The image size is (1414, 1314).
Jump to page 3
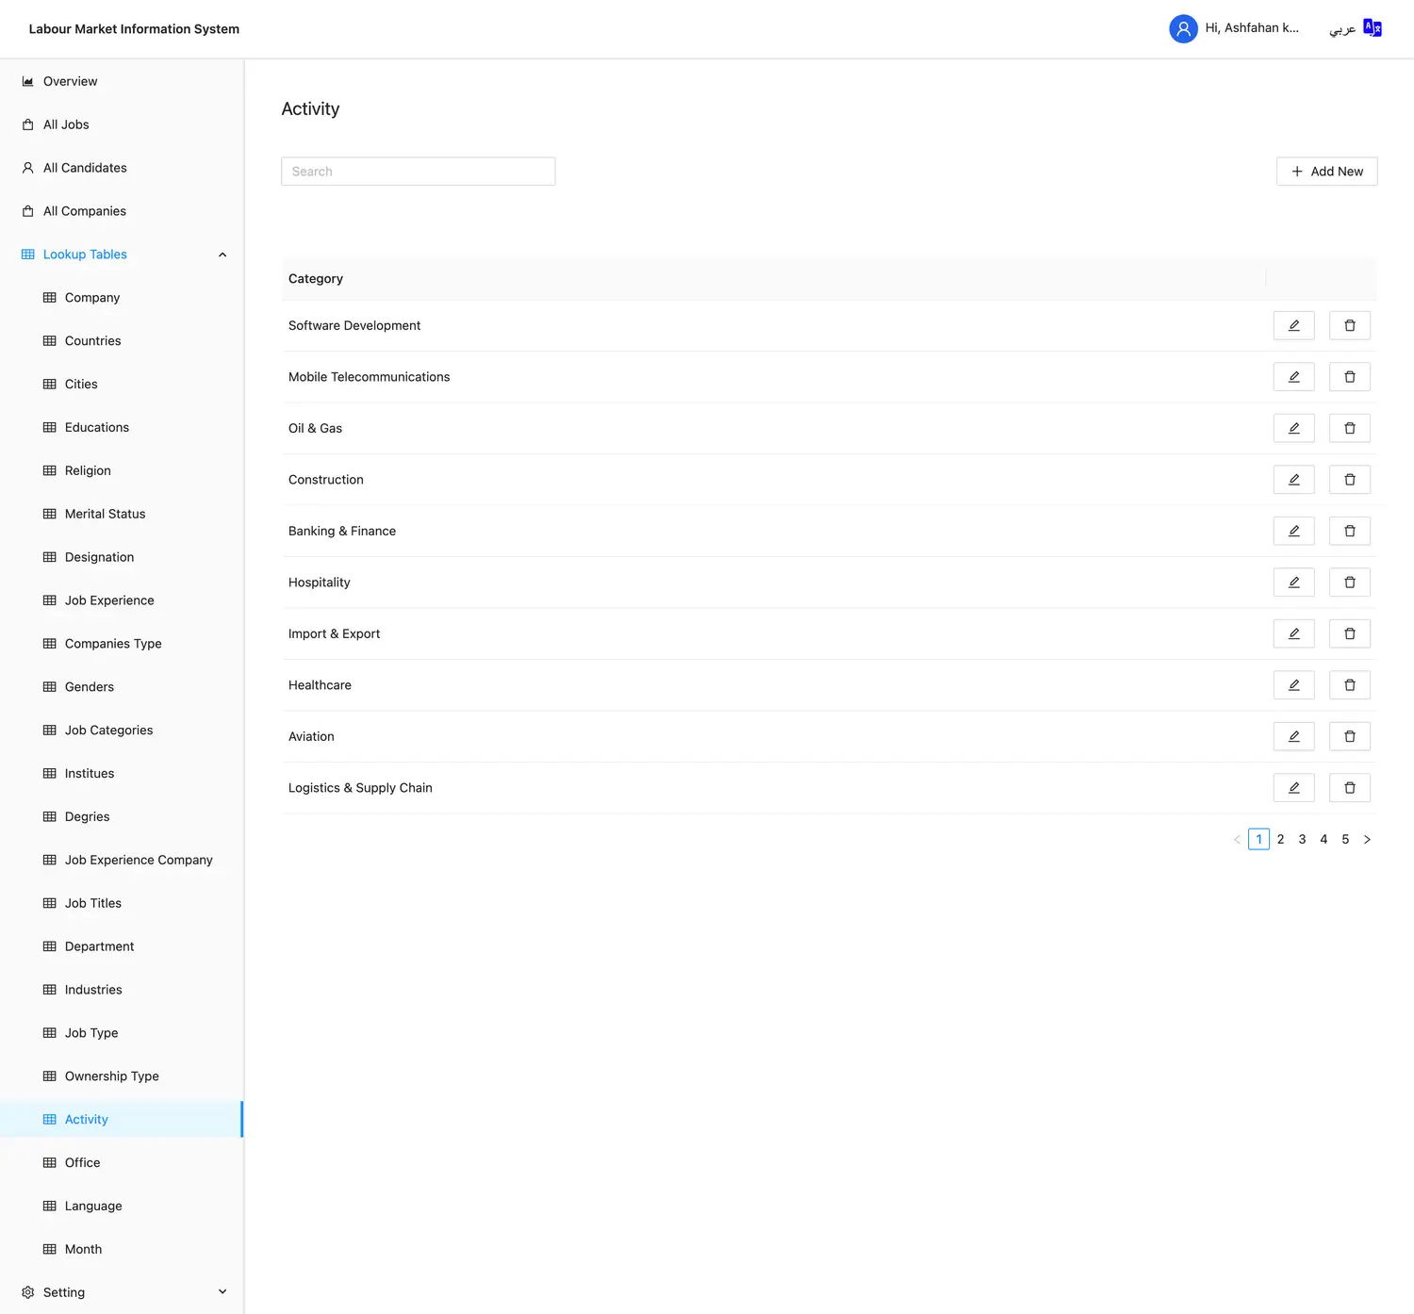1302,839
